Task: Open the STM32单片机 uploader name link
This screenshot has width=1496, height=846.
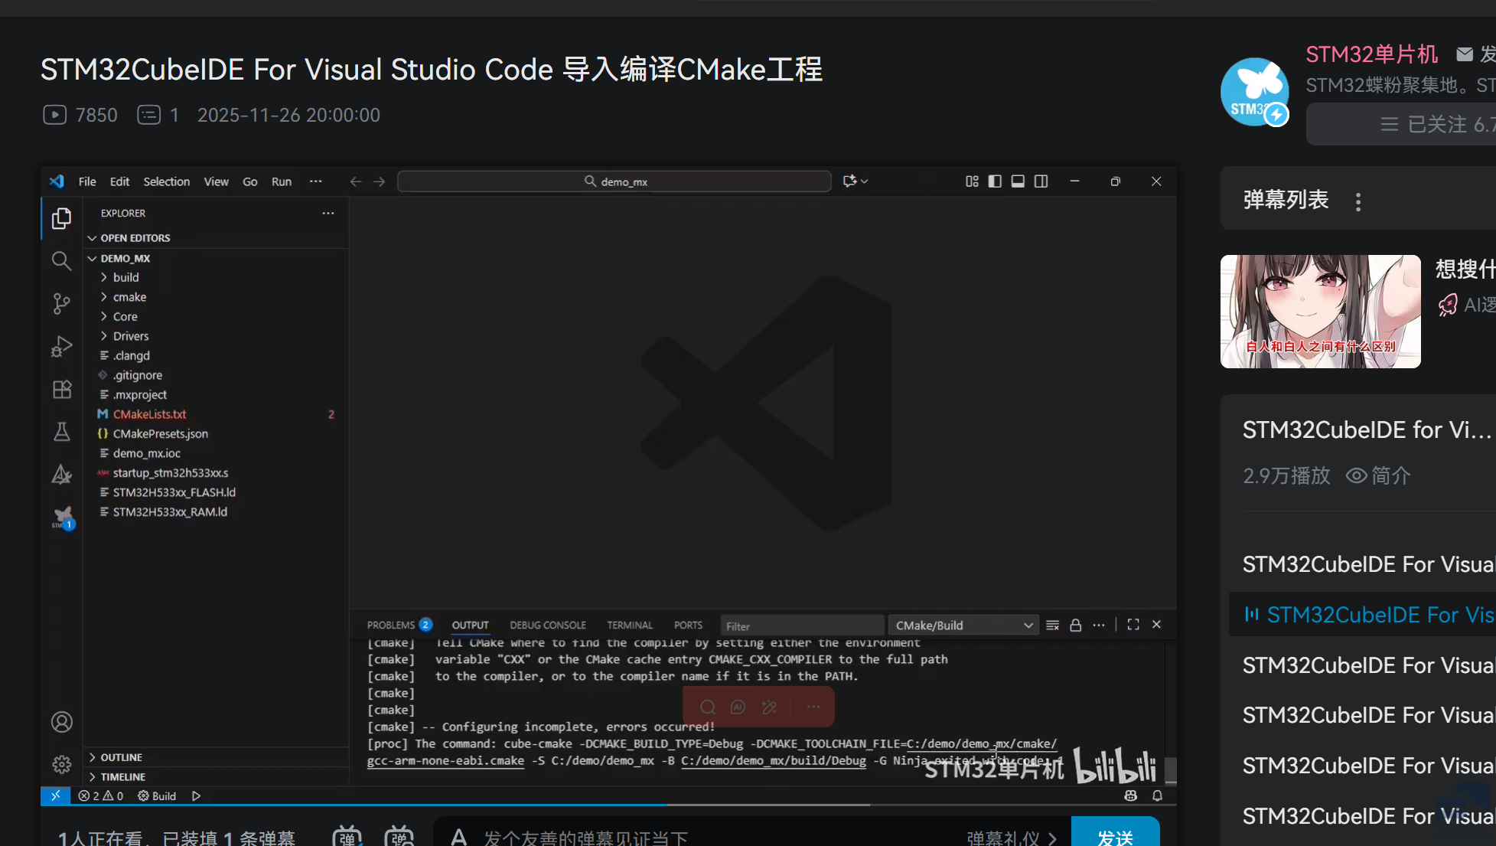Action: [x=1371, y=54]
